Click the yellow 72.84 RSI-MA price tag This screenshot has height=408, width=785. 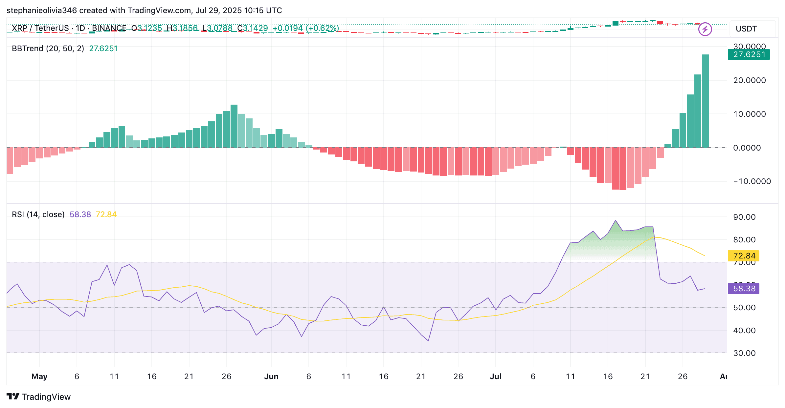(744, 256)
